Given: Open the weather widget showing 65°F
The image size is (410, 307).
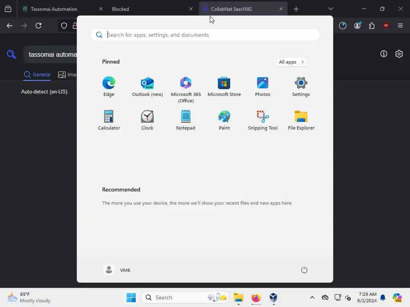Looking at the screenshot, I should [29, 297].
